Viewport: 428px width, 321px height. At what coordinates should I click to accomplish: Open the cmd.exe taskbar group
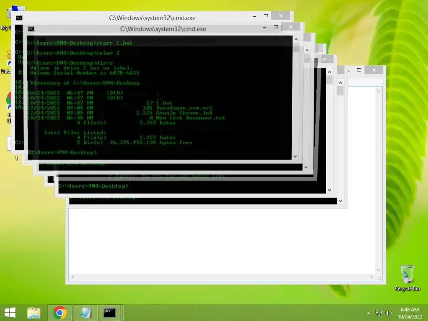(110, 313)
